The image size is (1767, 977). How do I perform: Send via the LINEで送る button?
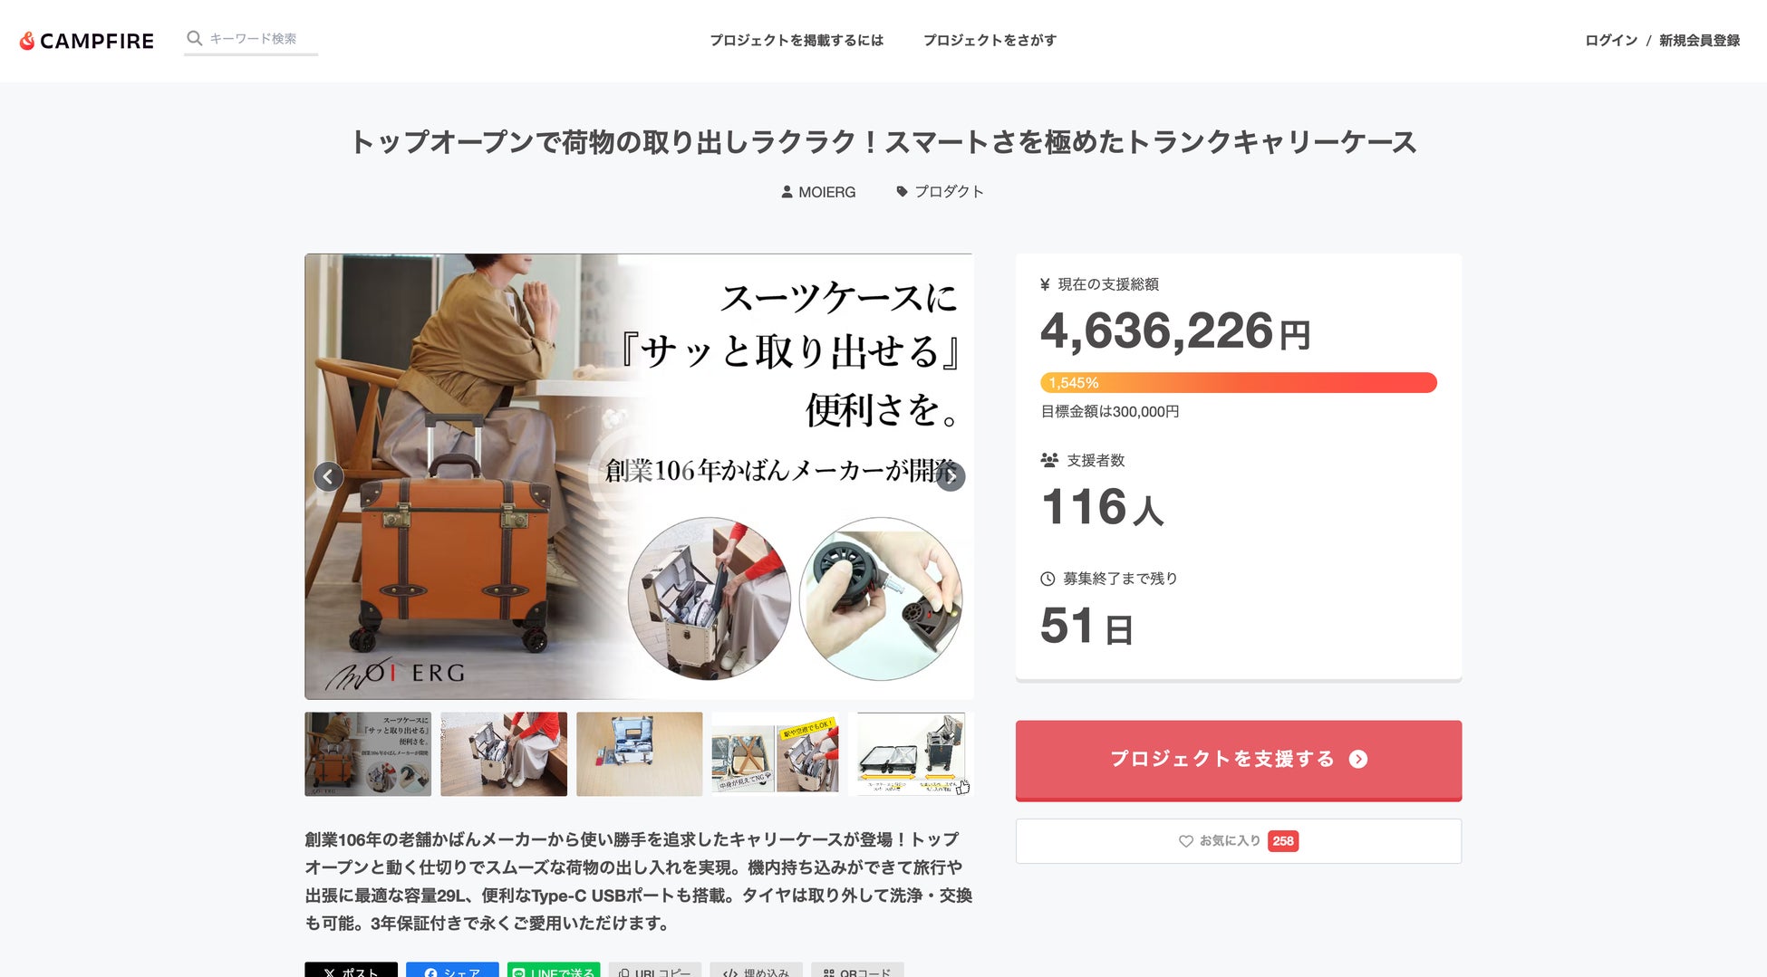pyautogui.click(x=554, y=970)
